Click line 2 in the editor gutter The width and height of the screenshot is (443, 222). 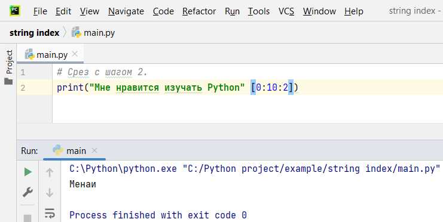point(23,88)
